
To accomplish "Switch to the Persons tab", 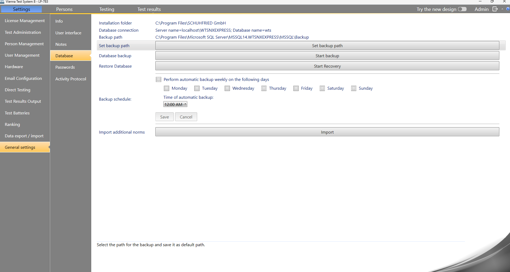I will (x=64, y=9).
